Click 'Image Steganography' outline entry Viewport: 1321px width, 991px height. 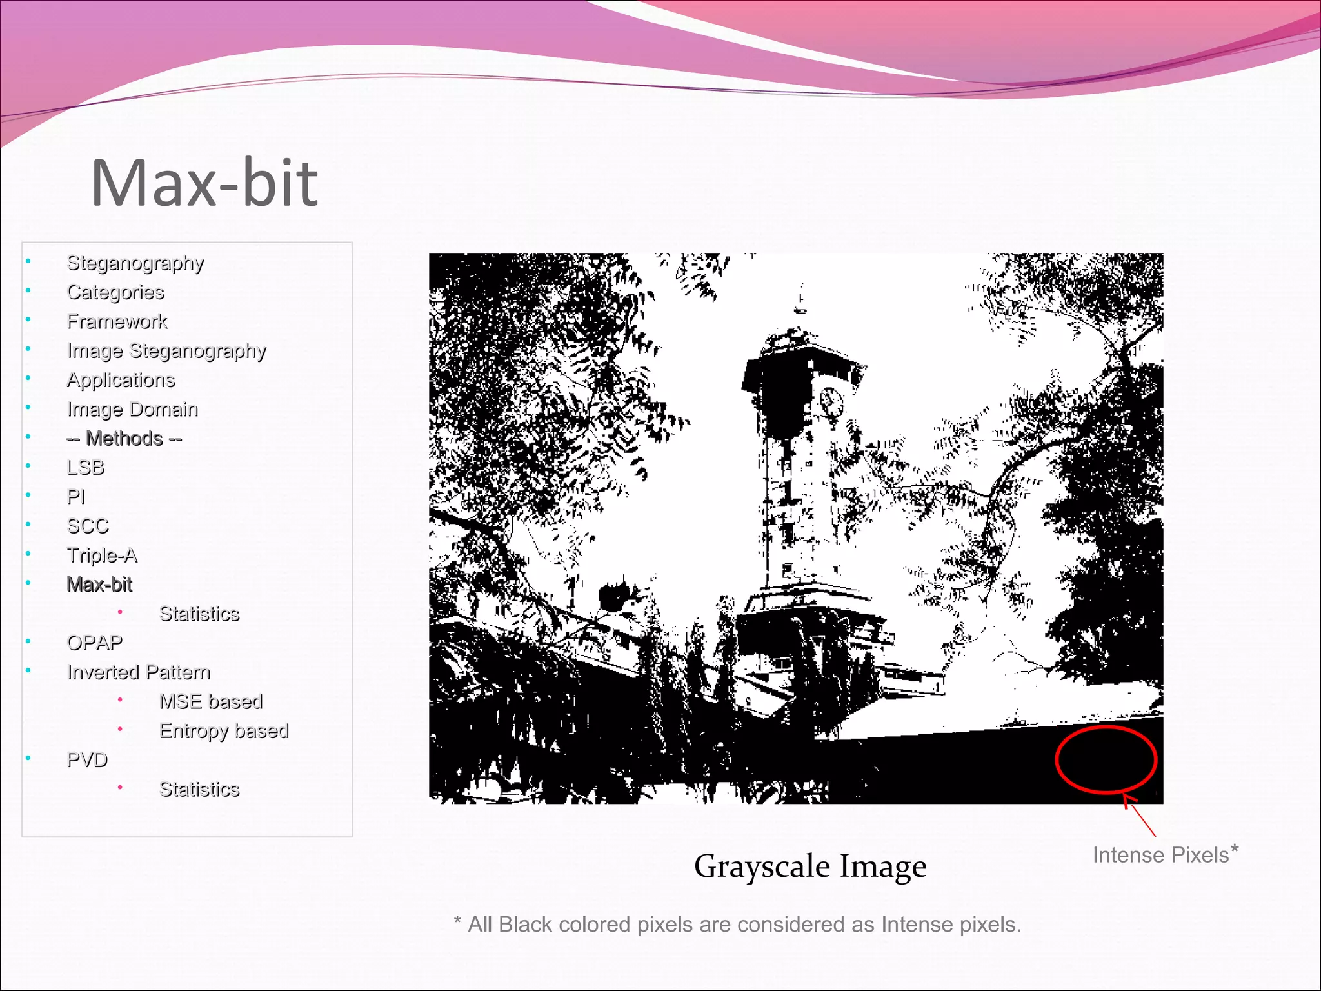pos(167,351)
